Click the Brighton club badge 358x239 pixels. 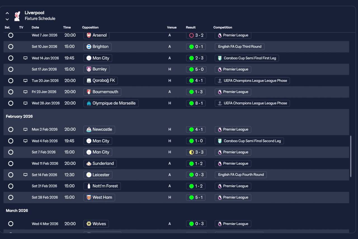(89, 47)
